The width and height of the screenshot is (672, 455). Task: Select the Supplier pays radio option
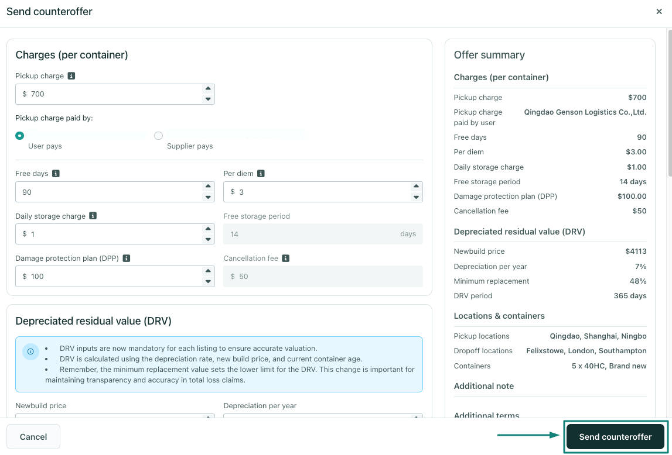tap(158, 136)
